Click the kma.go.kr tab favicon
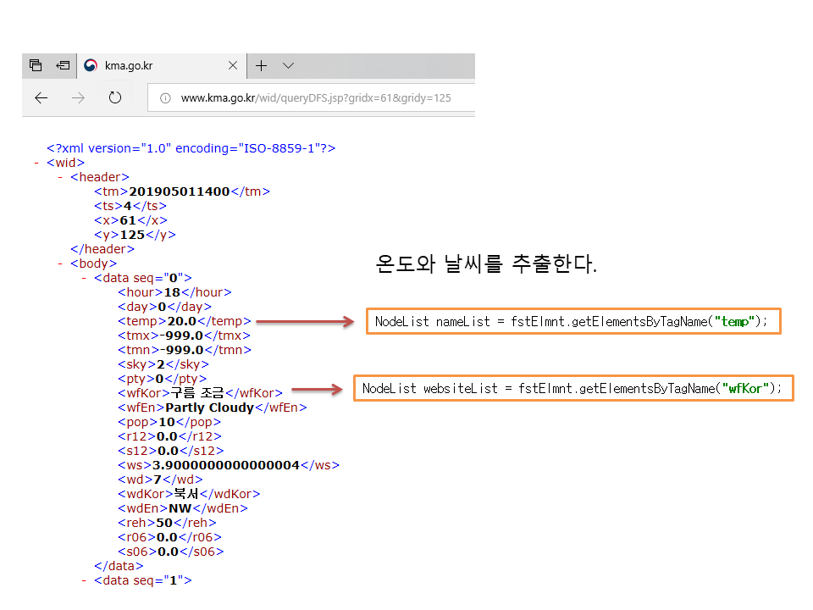 (x=91, y=65)
